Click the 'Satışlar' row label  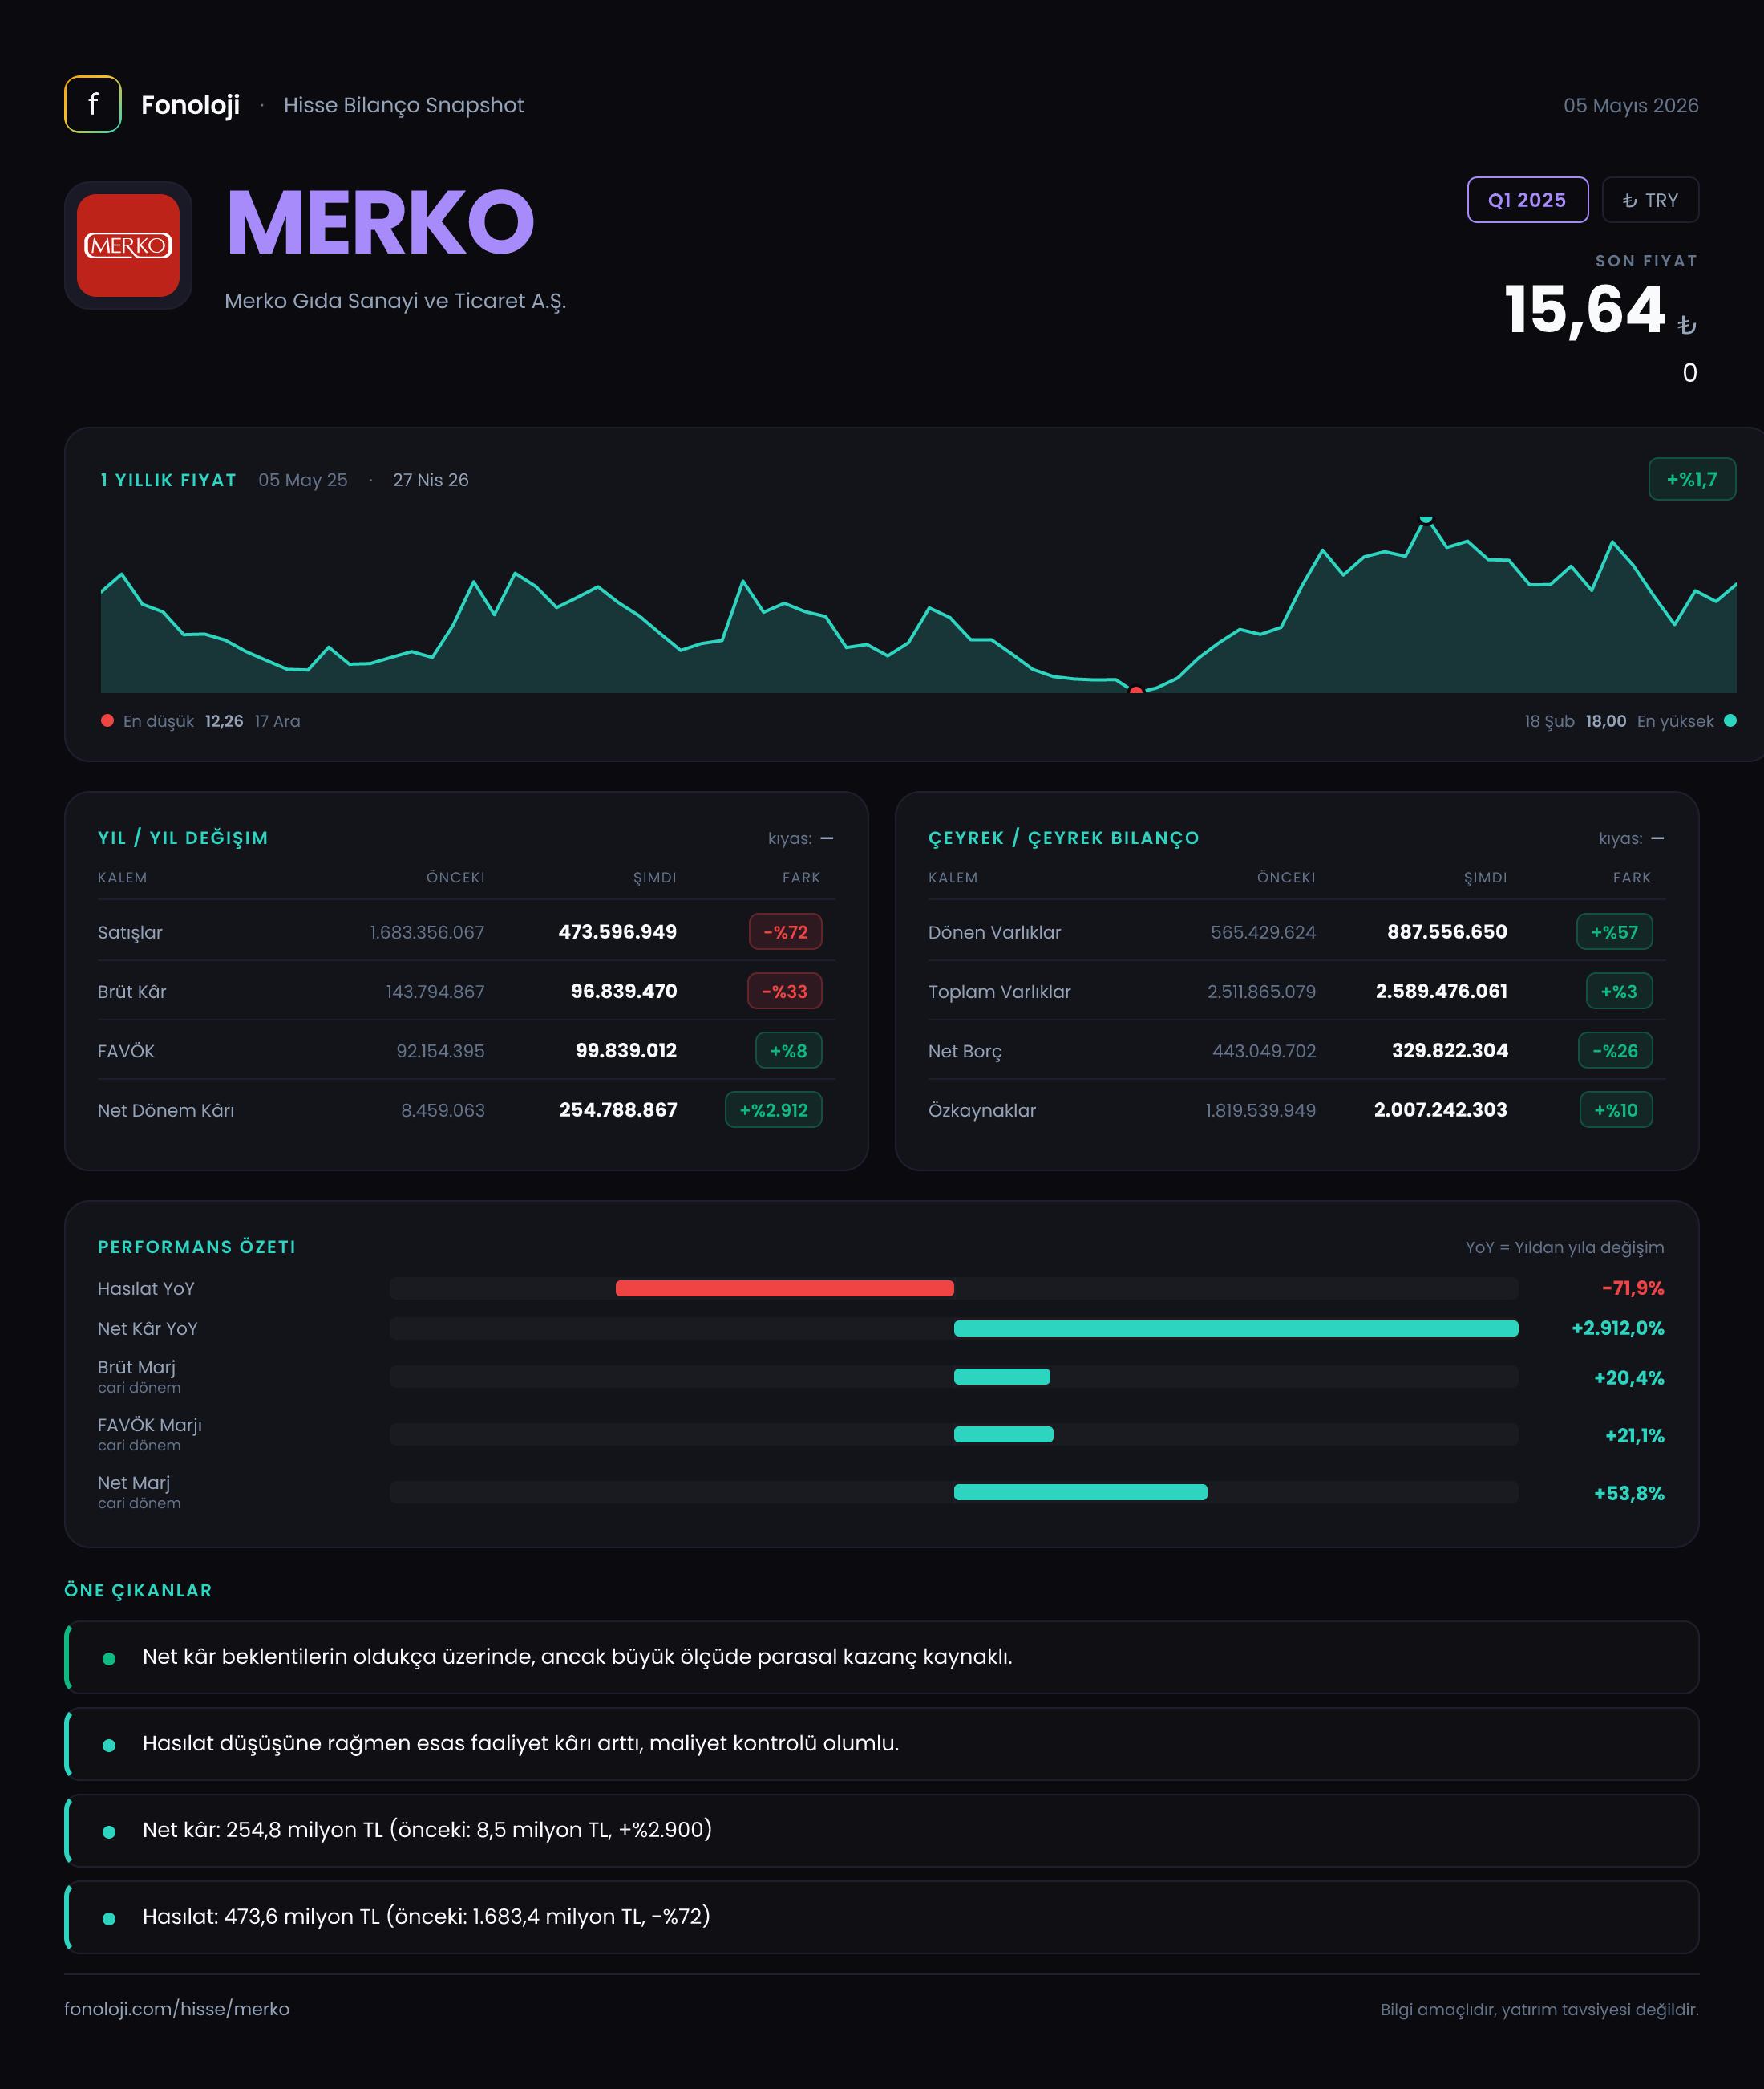tap(130, 932)
